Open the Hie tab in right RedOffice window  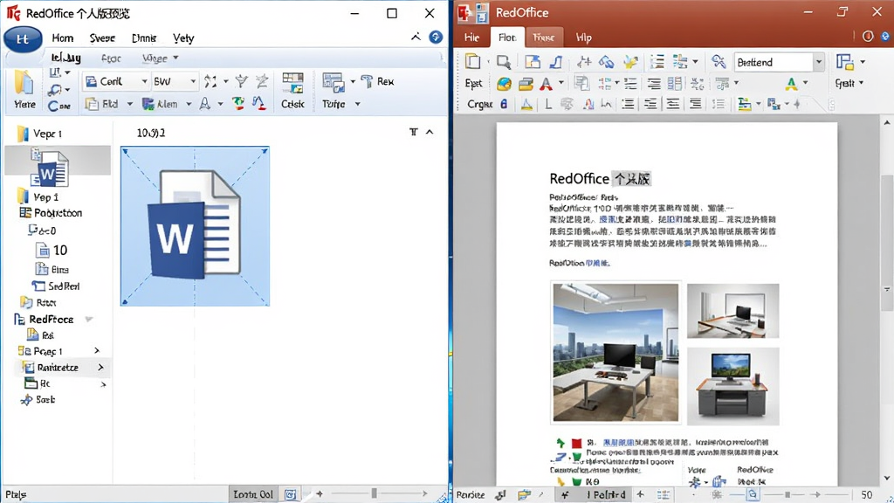[x=471, y=38]
